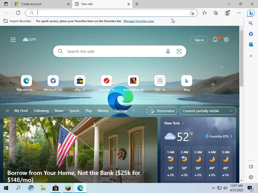Start voice search with microphone
Image resolution: width=258 pixels, height=193 pixels.
pyautogui.click(x=168, y=51)
